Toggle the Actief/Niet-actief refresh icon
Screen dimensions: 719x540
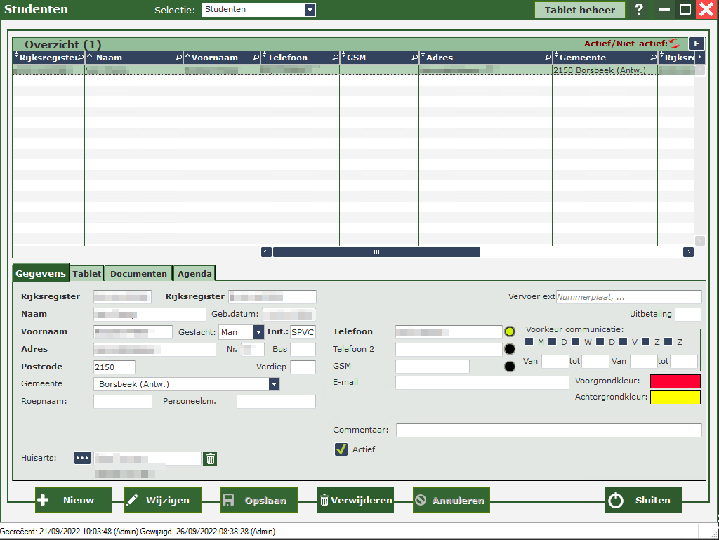click(674, 44)
